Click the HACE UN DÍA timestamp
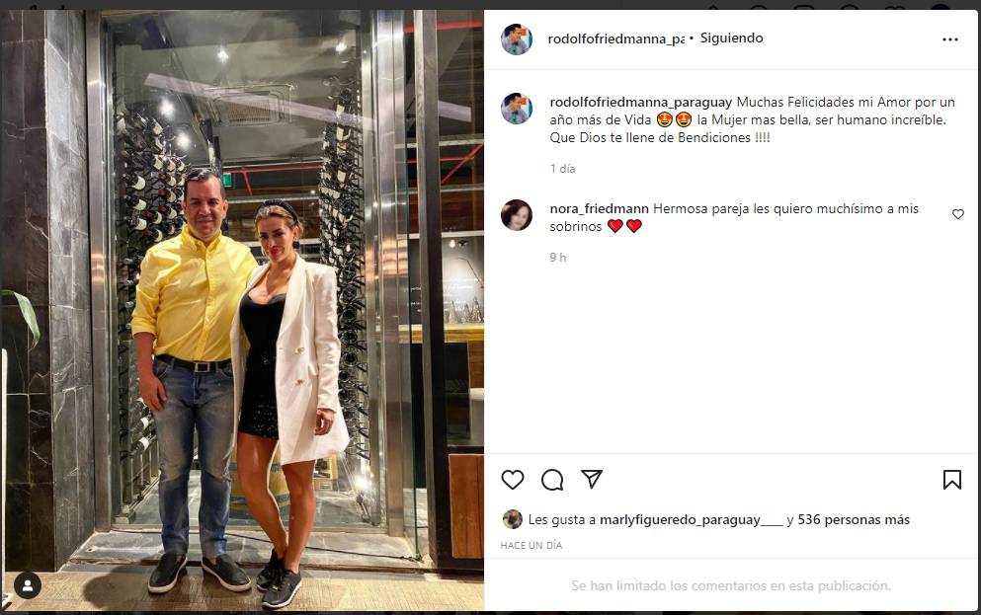Viewport: 981px width, 615px height. click(x=531, y=545)
